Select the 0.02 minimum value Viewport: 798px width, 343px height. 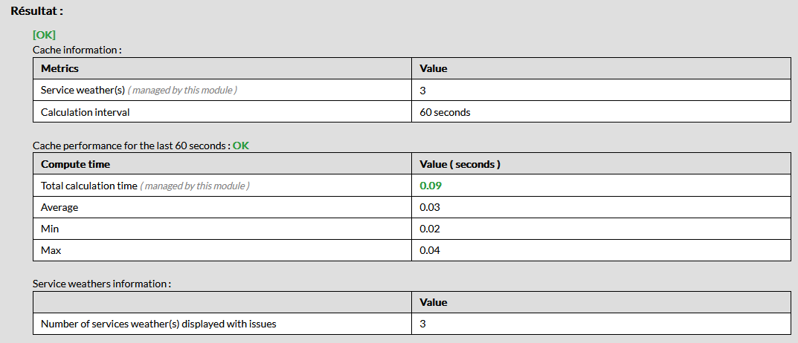(430, 229)
